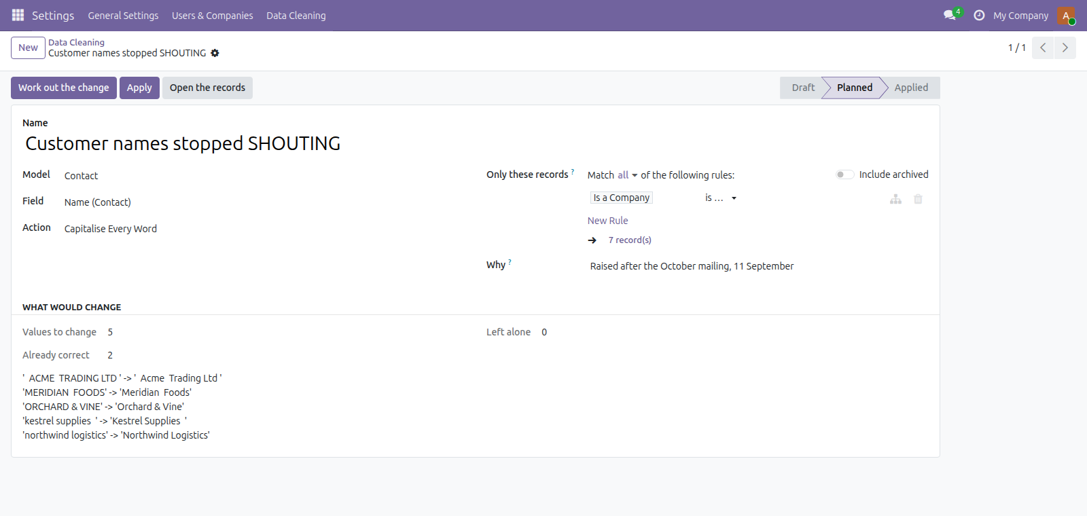Click the Why text field

[x=759, y=266]
